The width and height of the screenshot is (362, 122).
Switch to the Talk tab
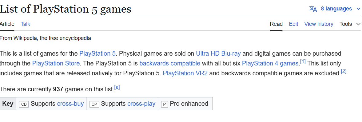tap(26, 24)
